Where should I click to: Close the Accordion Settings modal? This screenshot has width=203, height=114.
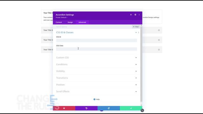(131, 15)
